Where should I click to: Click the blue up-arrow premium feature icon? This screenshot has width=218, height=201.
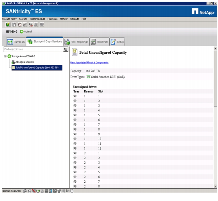point(50,191)
